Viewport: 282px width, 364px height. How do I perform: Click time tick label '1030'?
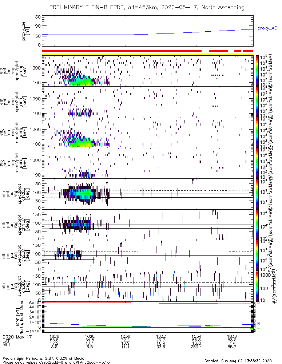point(125,336)
